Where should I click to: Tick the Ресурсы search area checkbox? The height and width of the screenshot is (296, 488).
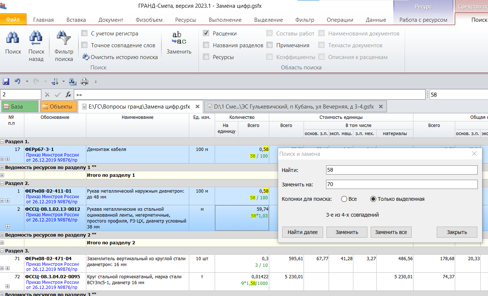coord(206,57)
